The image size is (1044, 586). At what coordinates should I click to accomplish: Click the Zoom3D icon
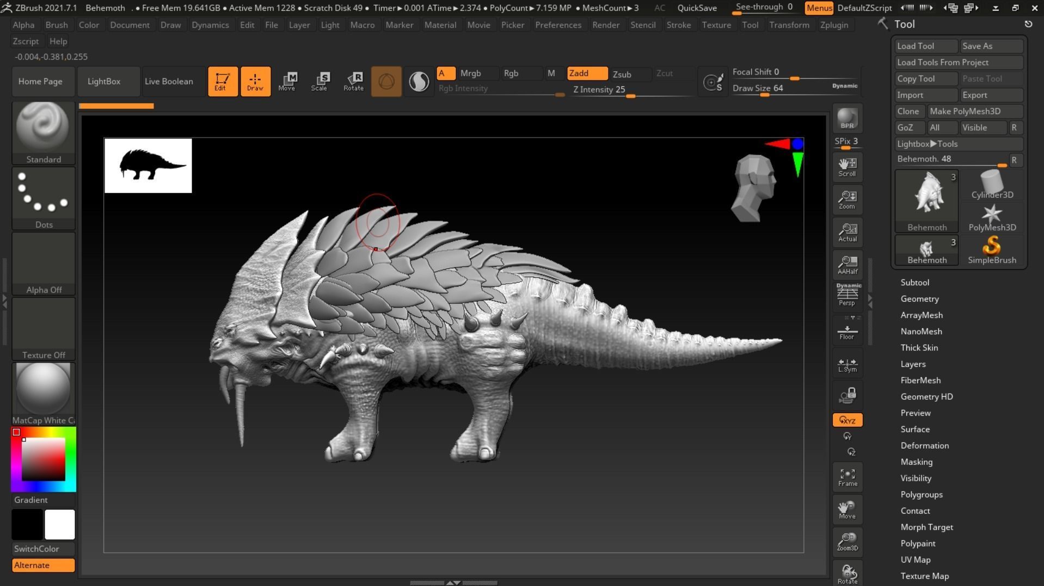(847, 542)
